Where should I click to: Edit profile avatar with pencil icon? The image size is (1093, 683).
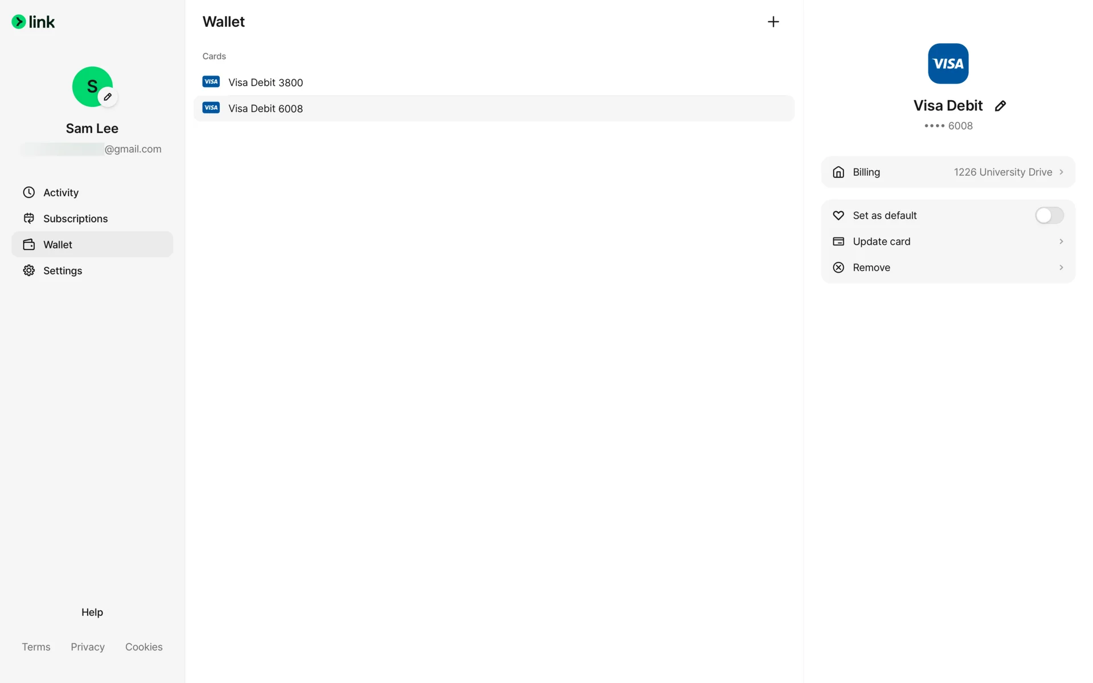click(x=108, y=97)
